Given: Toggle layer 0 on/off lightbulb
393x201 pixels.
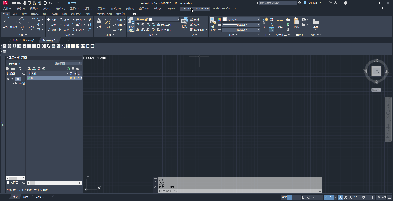Looking at the screenshot, I should pos(71,78).
